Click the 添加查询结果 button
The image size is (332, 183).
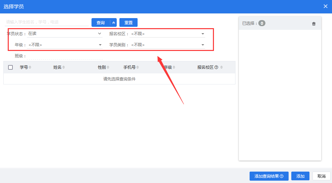[x=269, y=176]
